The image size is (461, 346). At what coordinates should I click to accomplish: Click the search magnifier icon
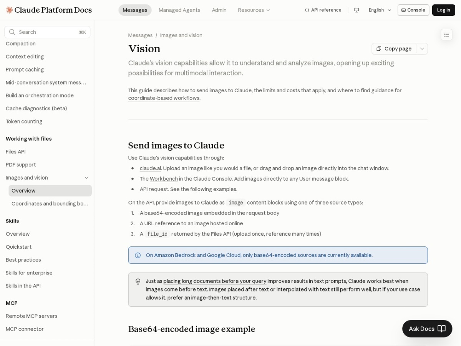coord(12,32)
